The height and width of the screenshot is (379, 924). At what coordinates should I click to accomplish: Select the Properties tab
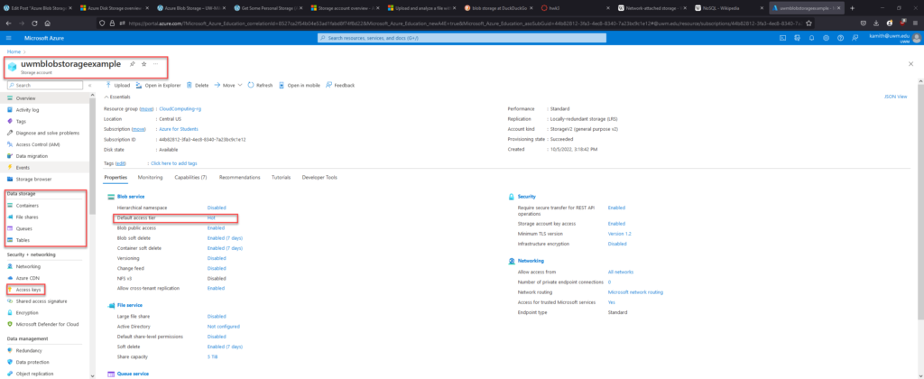115,177
